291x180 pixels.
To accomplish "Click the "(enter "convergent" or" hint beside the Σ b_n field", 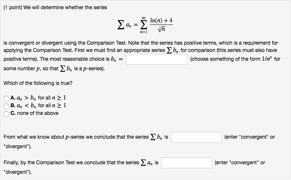I will click(x=250, y=137).
